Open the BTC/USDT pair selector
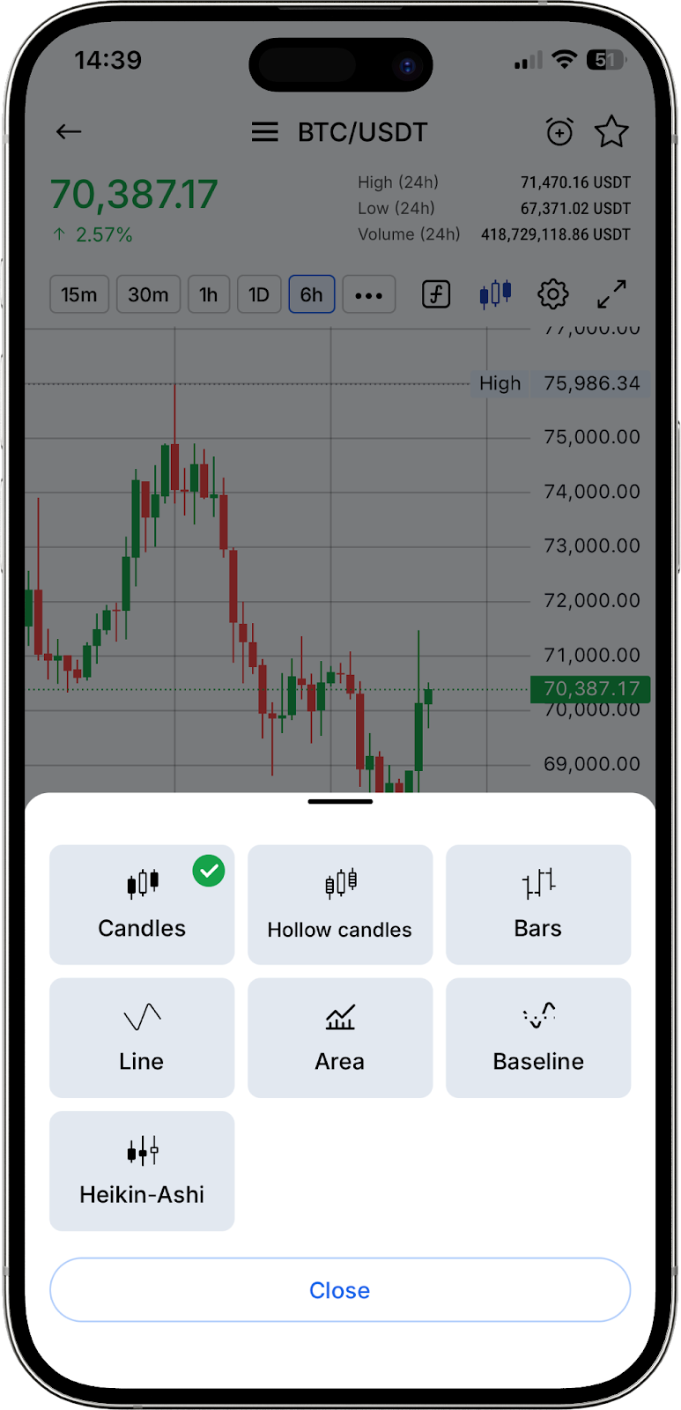Viewport: 681px width, 1410px height. coord(362,132)
